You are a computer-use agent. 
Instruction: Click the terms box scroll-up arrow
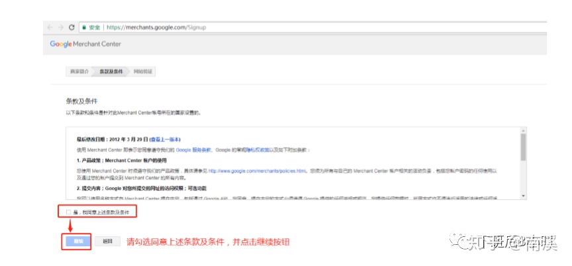coord(524,130)
